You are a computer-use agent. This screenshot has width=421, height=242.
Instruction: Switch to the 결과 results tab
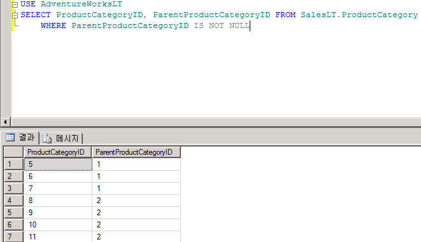coord(20,138)
